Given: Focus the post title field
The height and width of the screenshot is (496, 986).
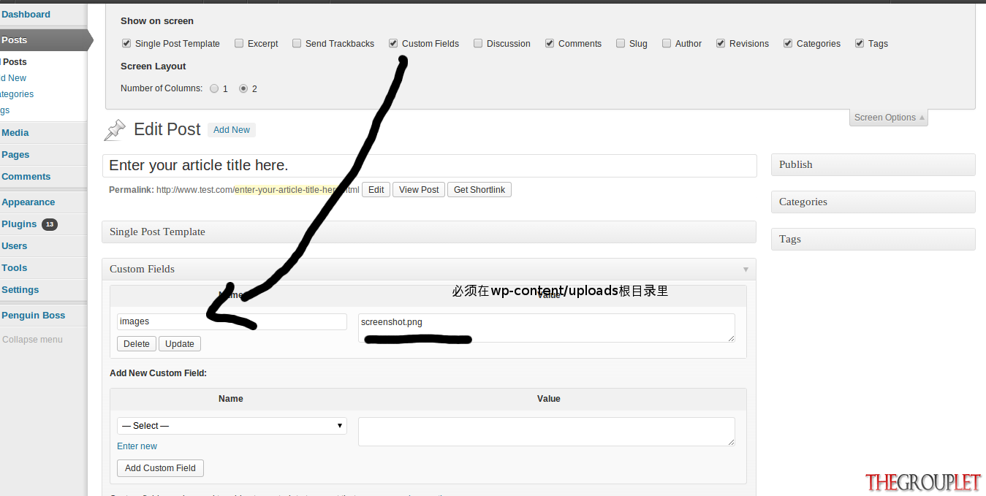Looking at the screenshot, I should [429, 165].
